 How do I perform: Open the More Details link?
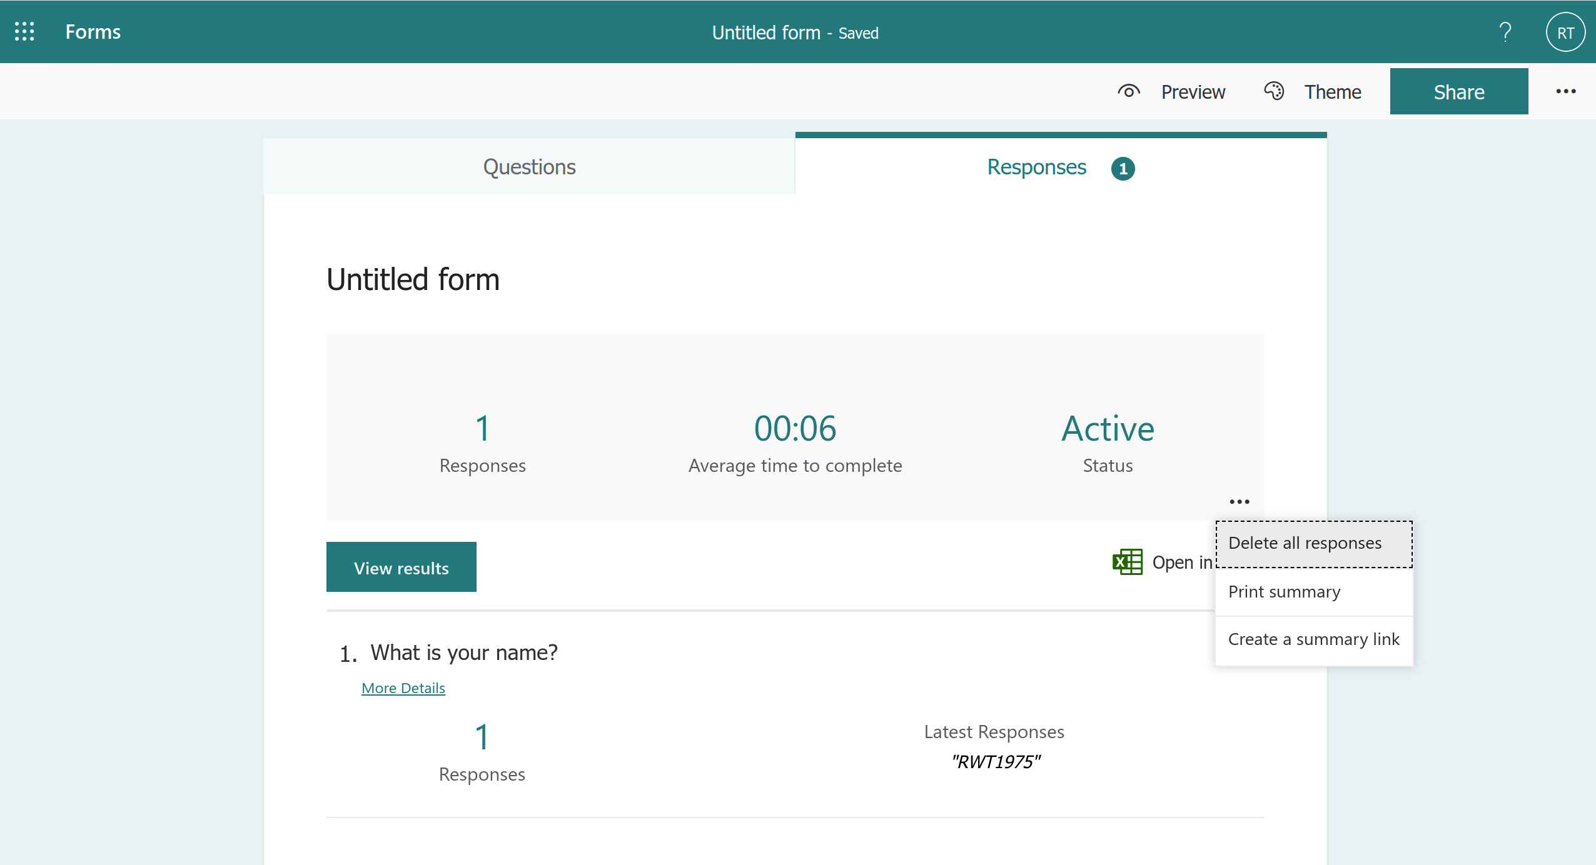pos(403,688)
